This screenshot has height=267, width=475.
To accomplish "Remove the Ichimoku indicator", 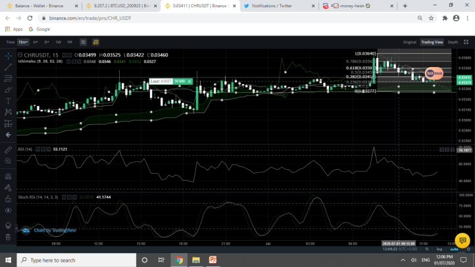I will click(79, 61).
